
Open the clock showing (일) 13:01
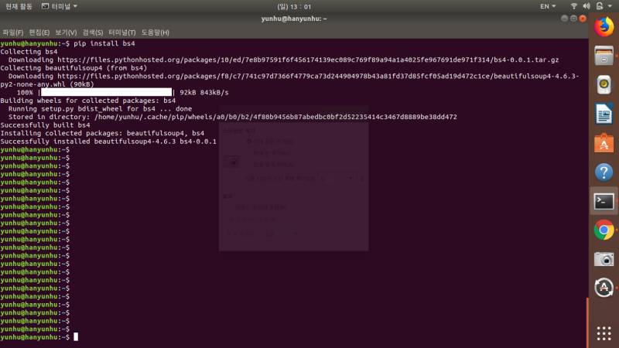294,6
